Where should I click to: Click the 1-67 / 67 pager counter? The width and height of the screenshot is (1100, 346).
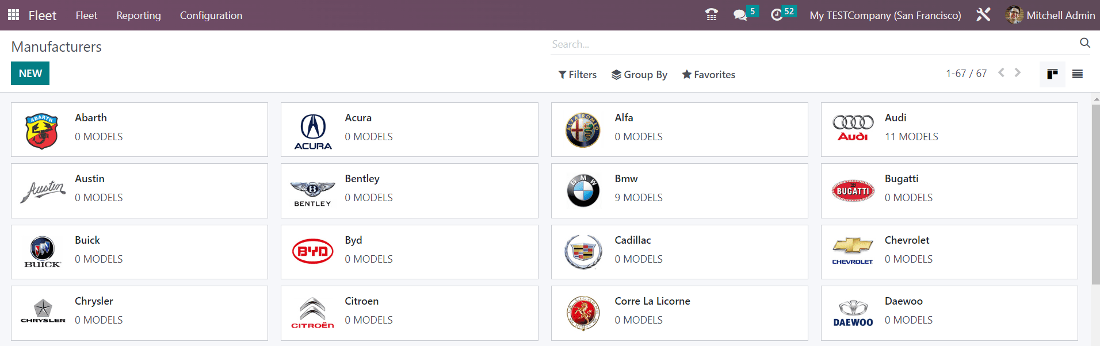click(966, 74)
